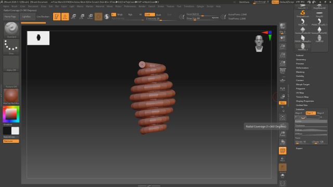Click the Z Intensity slider

tap(161, 19)
